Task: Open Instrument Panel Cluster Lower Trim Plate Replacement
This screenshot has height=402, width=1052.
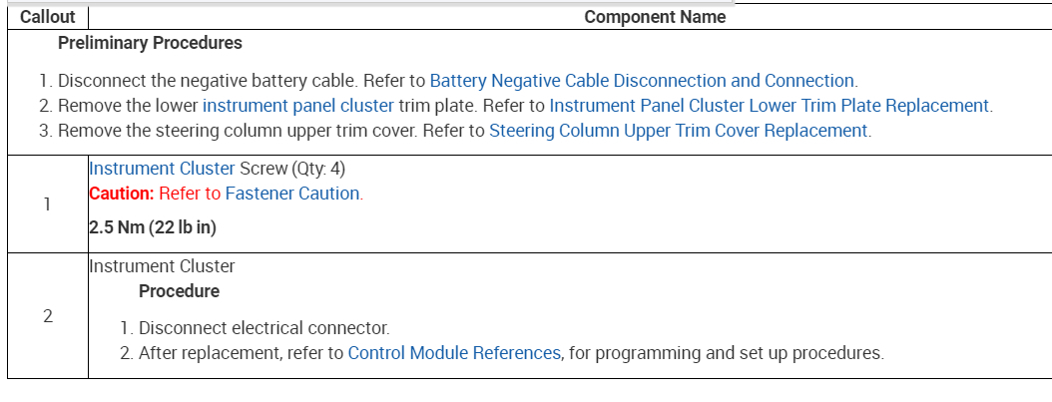Action: pos(769,106)
